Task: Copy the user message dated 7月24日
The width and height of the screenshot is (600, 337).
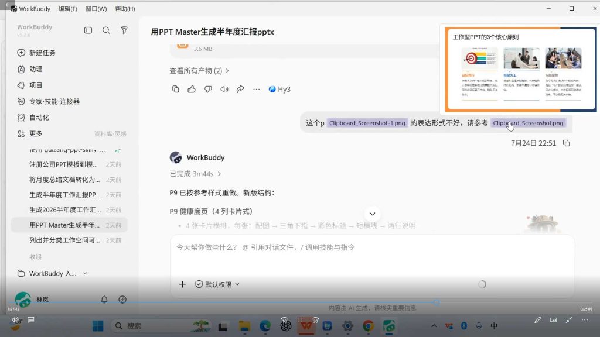Action: click(567, 143)
